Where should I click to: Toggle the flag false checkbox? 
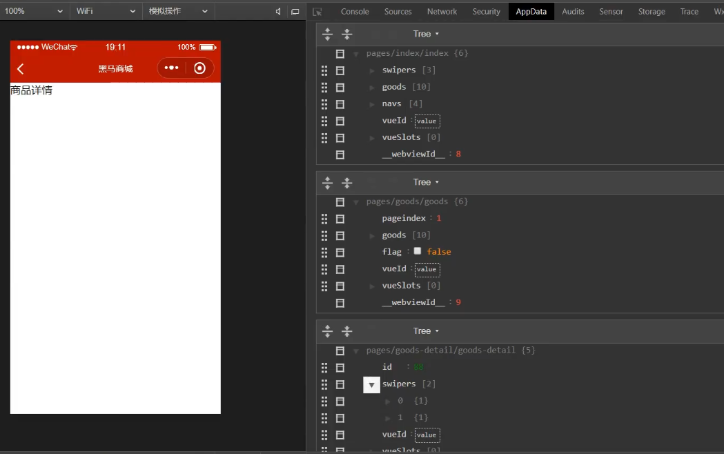point(418,251)
